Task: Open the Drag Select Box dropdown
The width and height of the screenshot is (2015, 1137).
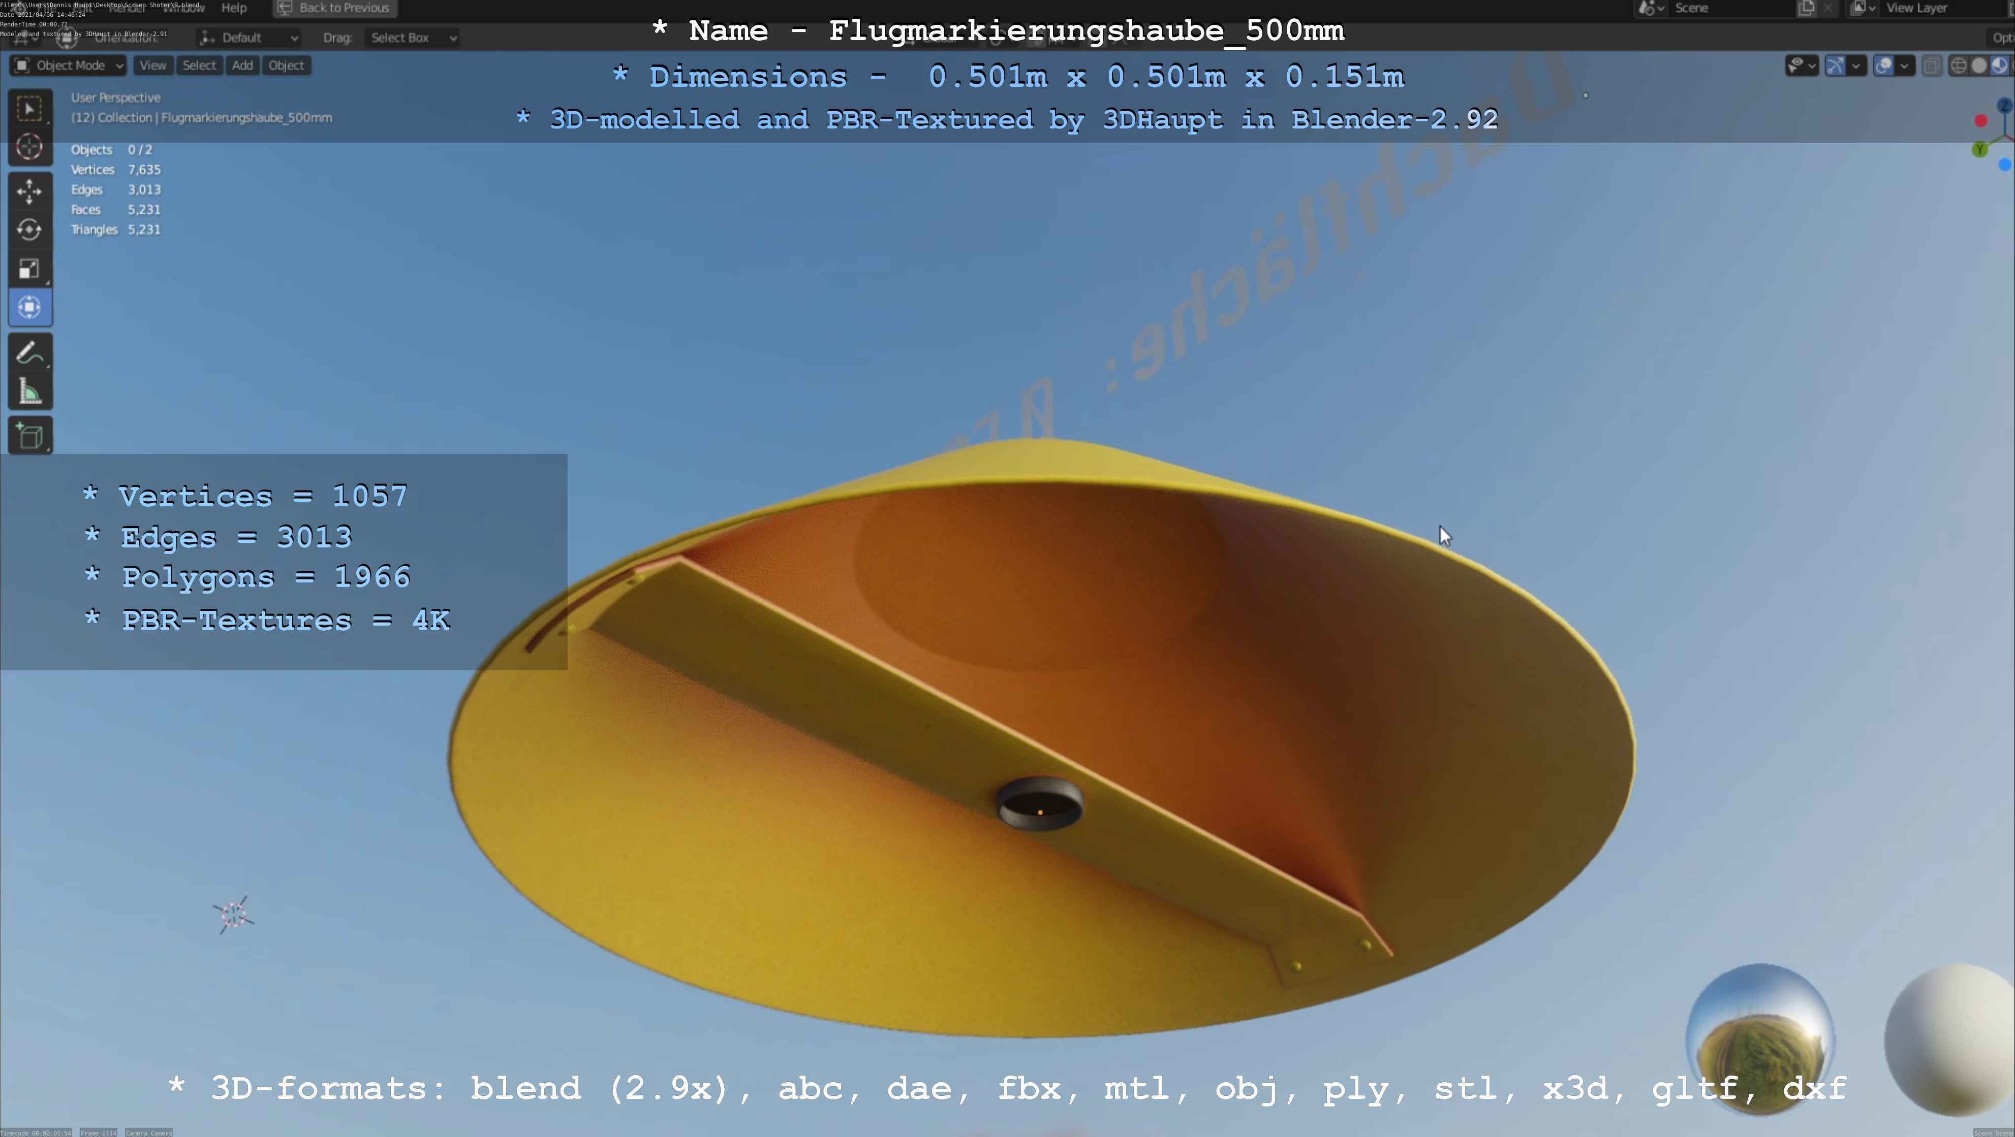Action: pyautogui.click(x=412, y=38)
